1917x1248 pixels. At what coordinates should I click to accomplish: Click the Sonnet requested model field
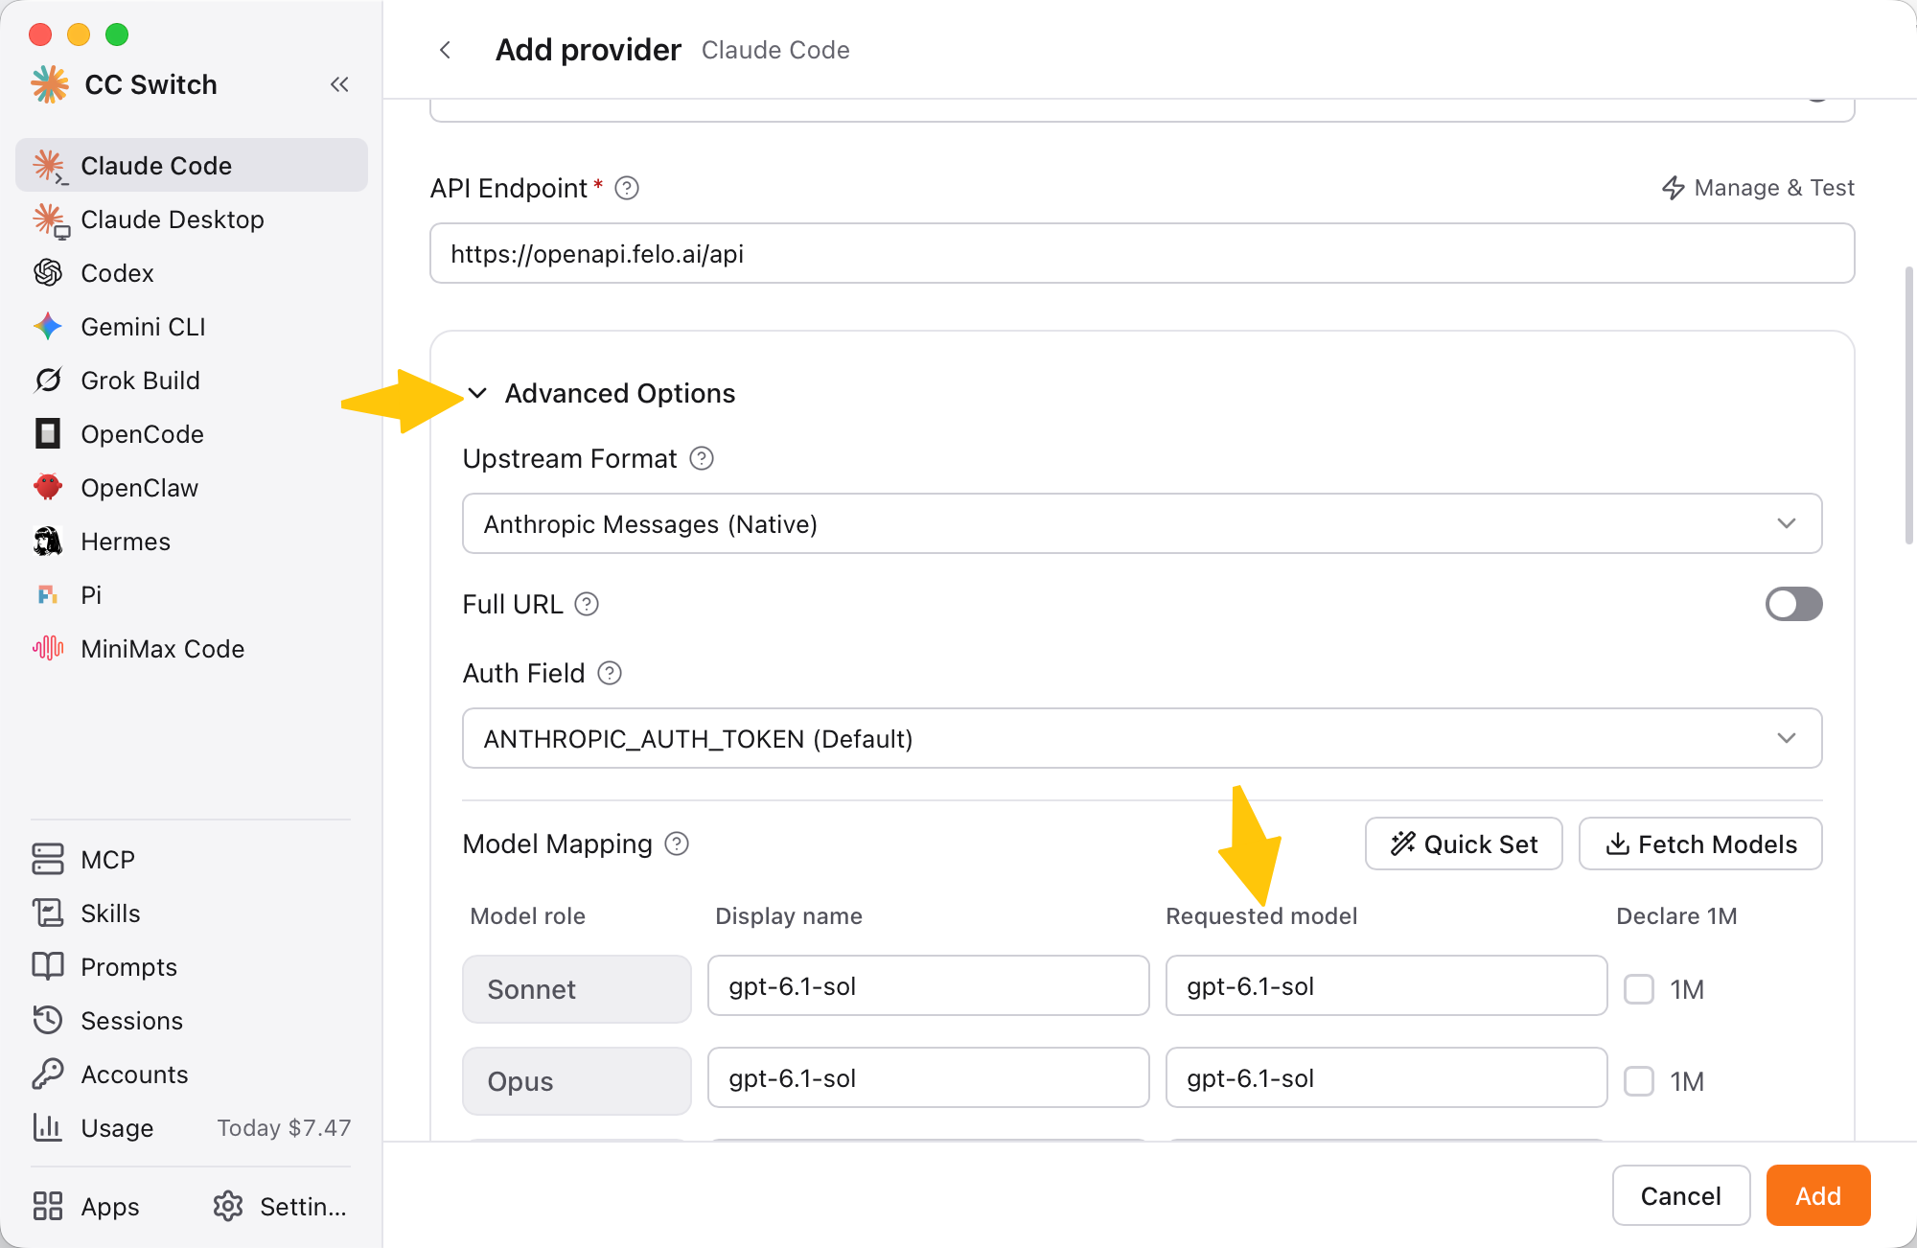pos(1386,985)
